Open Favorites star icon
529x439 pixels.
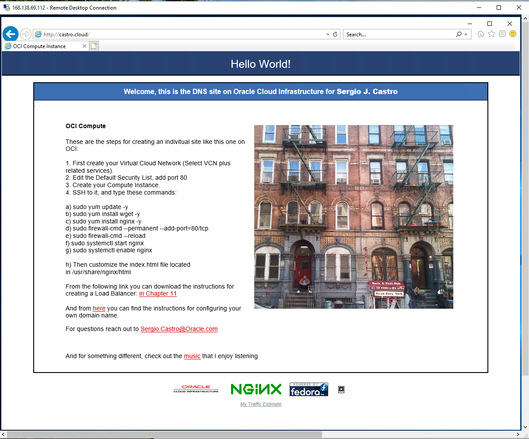(x=491, y=34)
